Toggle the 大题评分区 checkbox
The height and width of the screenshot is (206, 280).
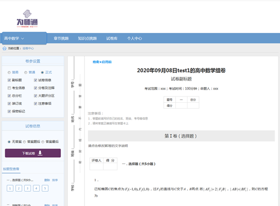tap(36, 96)
